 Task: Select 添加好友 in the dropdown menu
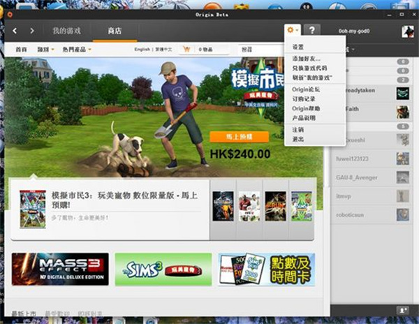(x=307, y=58)
